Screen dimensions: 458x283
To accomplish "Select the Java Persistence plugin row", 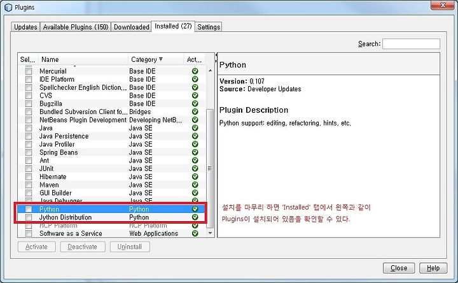I will click(112, 136).
